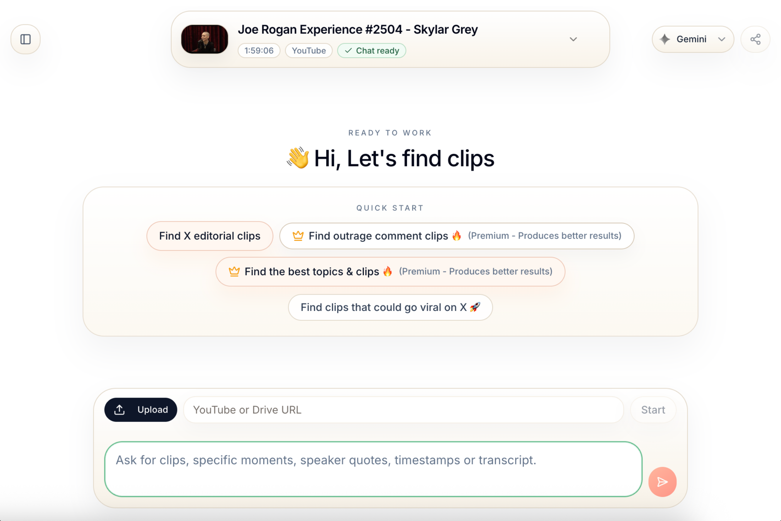
Task: Click the Hi, Let's find clips heading
Action: click(404, 158)
